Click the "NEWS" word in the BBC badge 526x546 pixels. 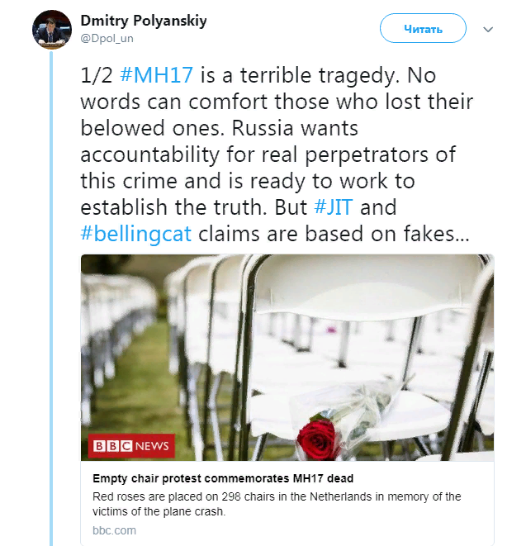tap(151, 446)
